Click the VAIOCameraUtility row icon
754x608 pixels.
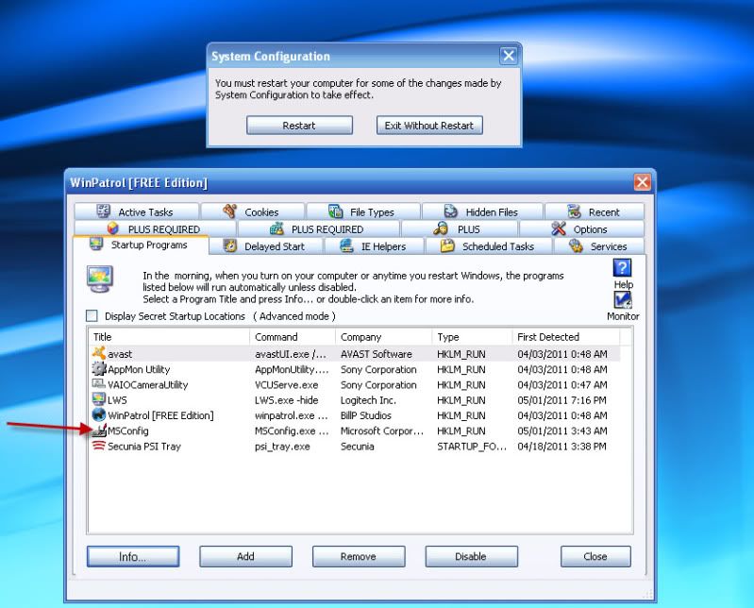tap(99, 384)
